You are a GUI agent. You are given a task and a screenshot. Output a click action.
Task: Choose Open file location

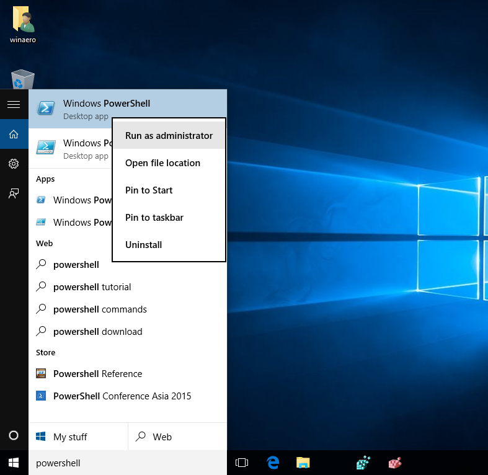click(169, 163)
